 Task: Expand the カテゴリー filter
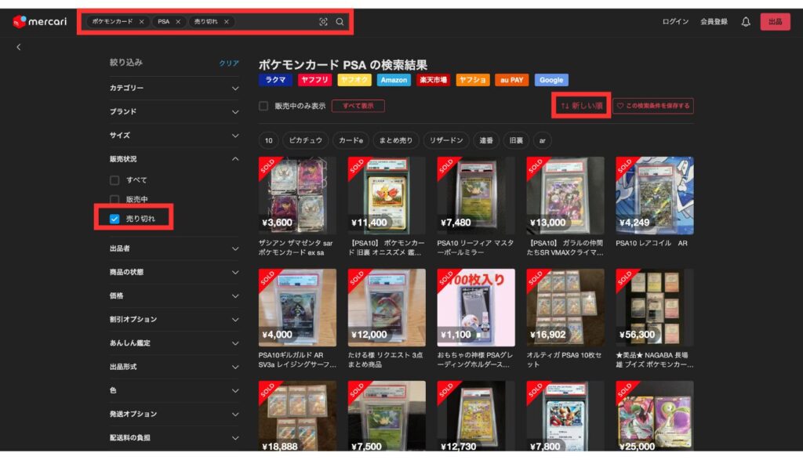(x=174, y=88)
